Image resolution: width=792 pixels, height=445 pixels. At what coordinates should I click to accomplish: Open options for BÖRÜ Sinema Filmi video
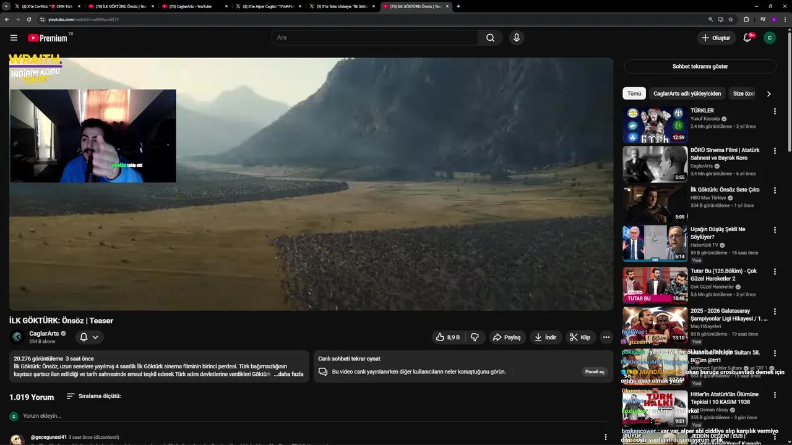(x=775, y=151)
